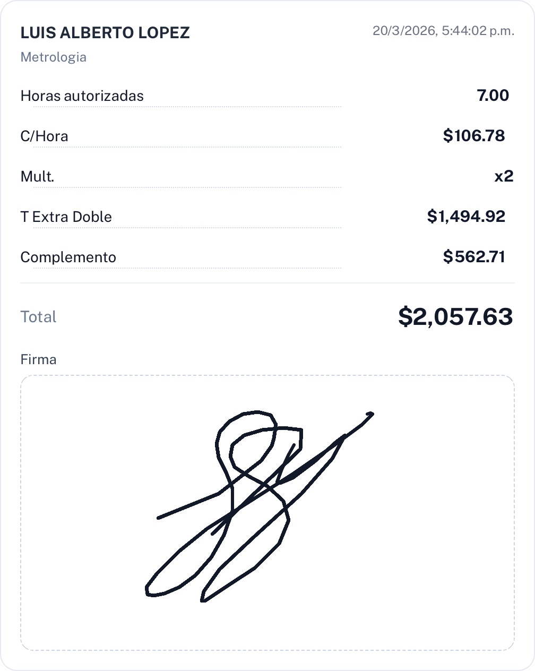This screenshot has height=671, width=535.
Task: Click the Firma field label
Action: point(38,360)
